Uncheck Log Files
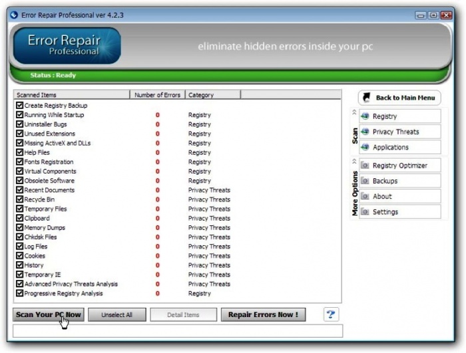The width and height of the screenshot is (466, 353). pos(19,246)
